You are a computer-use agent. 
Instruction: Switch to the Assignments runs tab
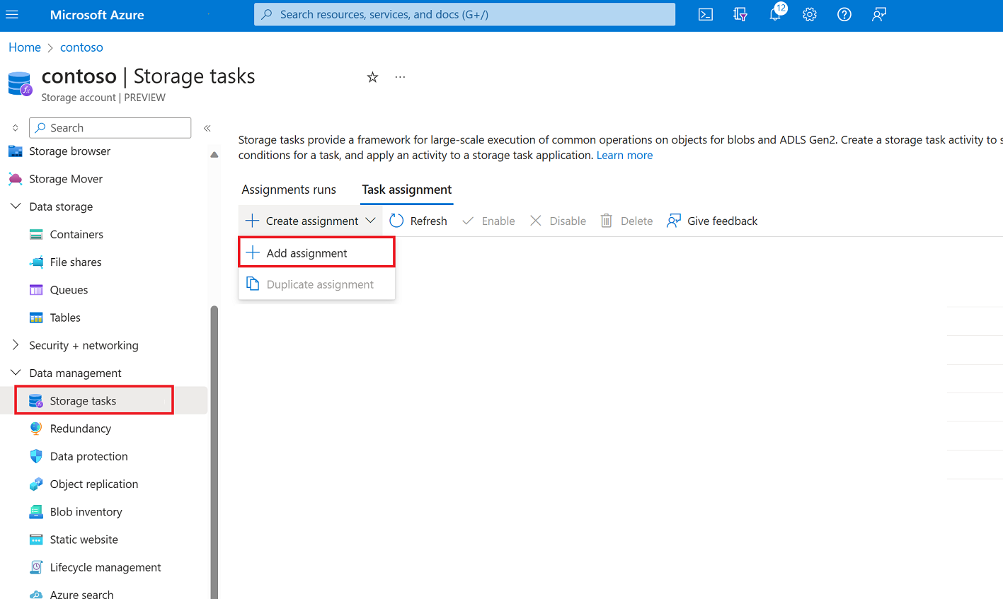289,190
